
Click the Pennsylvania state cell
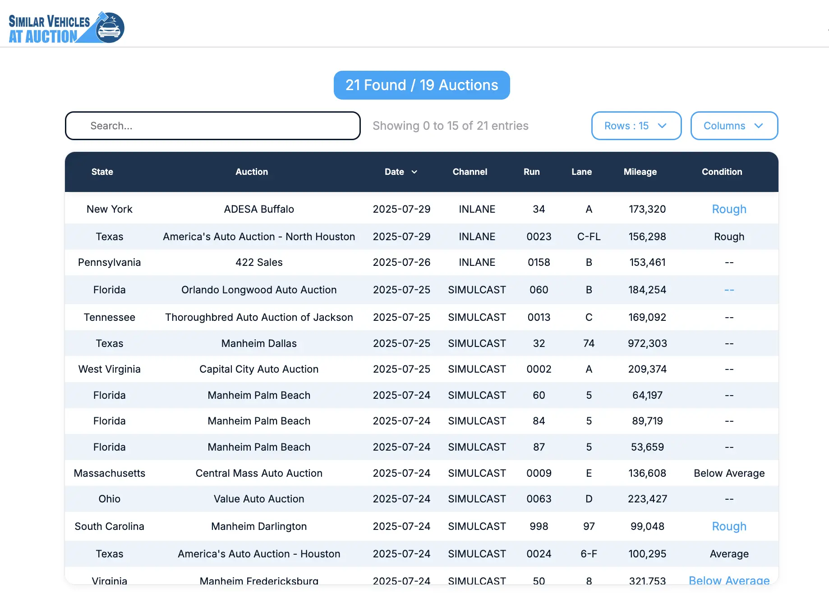(x=110, y=262)
